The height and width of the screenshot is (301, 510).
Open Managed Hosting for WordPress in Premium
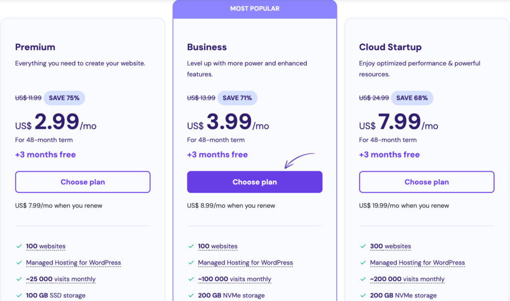coord(74,263)
